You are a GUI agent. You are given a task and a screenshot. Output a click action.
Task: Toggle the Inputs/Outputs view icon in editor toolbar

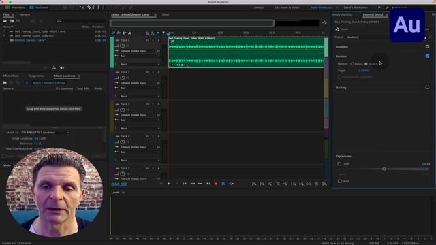click(x=113, y=33)
